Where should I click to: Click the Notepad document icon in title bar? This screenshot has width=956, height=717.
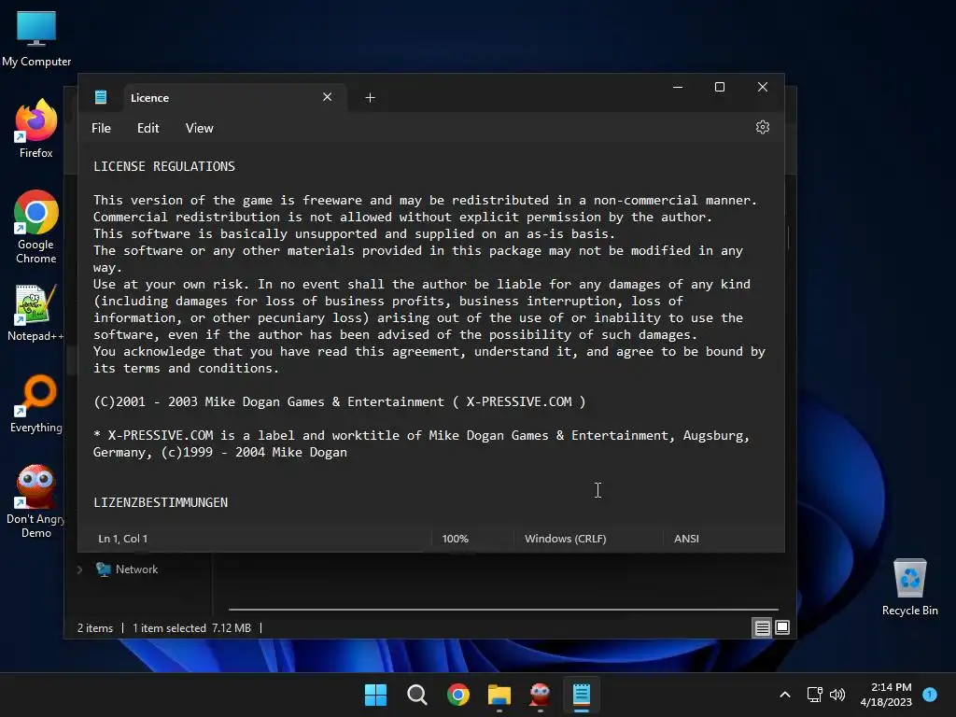[x=101, y=97]
